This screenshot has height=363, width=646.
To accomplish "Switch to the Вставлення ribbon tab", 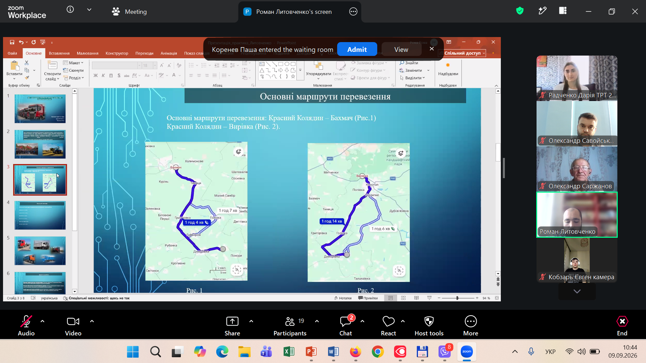I will point(59,53).
